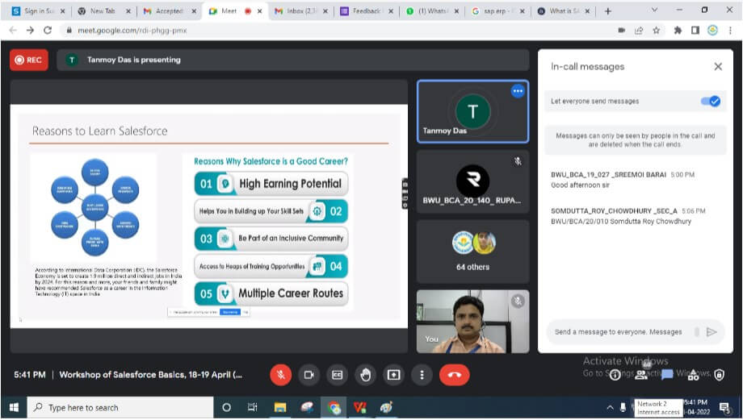This screenshot has height=420, width=743.
Task: Close the In-call messages panel
Action: (718, 67)
